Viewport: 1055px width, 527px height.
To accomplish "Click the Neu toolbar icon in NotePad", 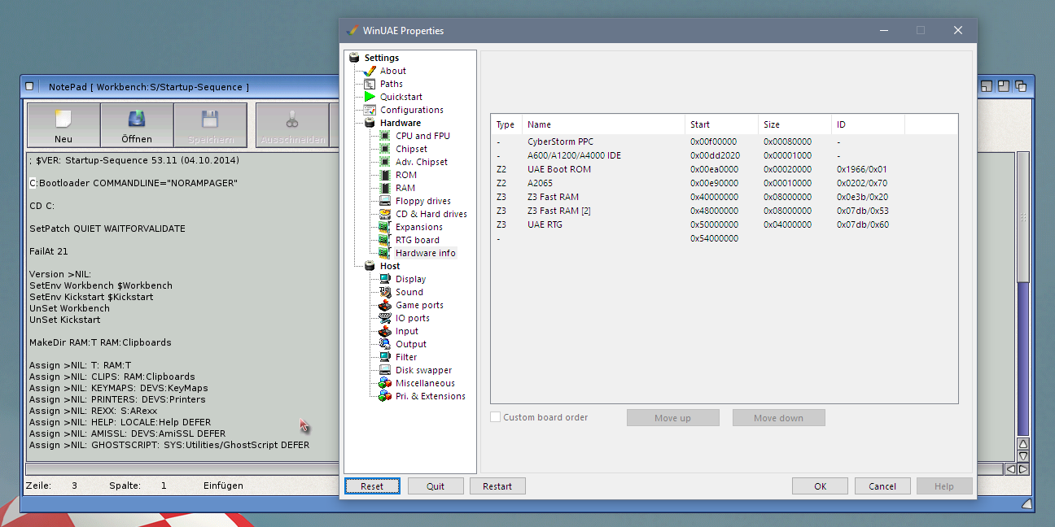I will pyautogui.click(x=63, y=120).
